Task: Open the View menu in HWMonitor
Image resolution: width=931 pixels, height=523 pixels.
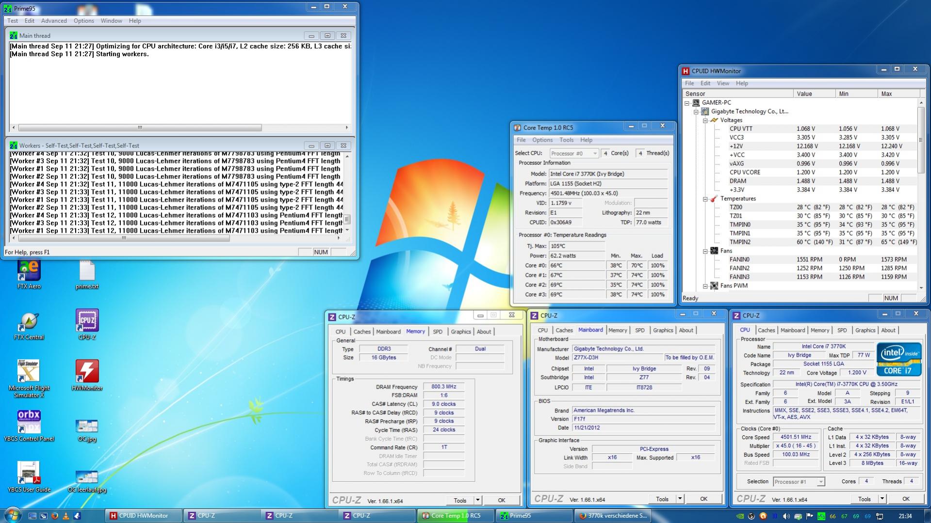Action: (x=723, y=83)
